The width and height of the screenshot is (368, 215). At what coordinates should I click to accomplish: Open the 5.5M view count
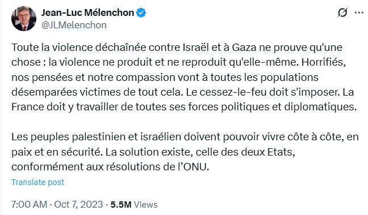coord(121,204)
